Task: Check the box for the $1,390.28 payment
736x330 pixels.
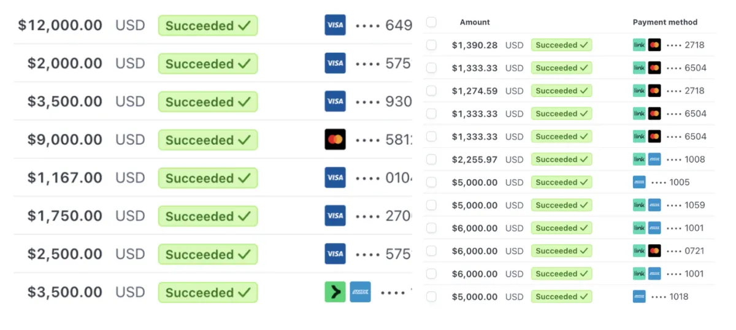Action: click(431, 45)
